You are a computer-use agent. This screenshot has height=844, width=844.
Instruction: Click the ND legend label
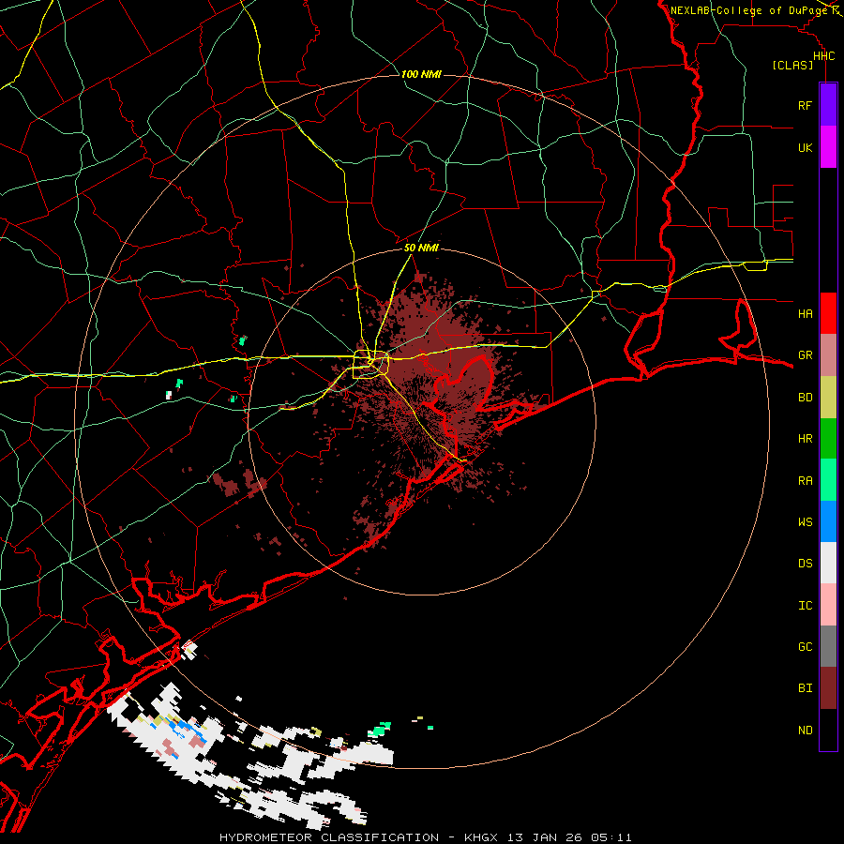[805, 731]
